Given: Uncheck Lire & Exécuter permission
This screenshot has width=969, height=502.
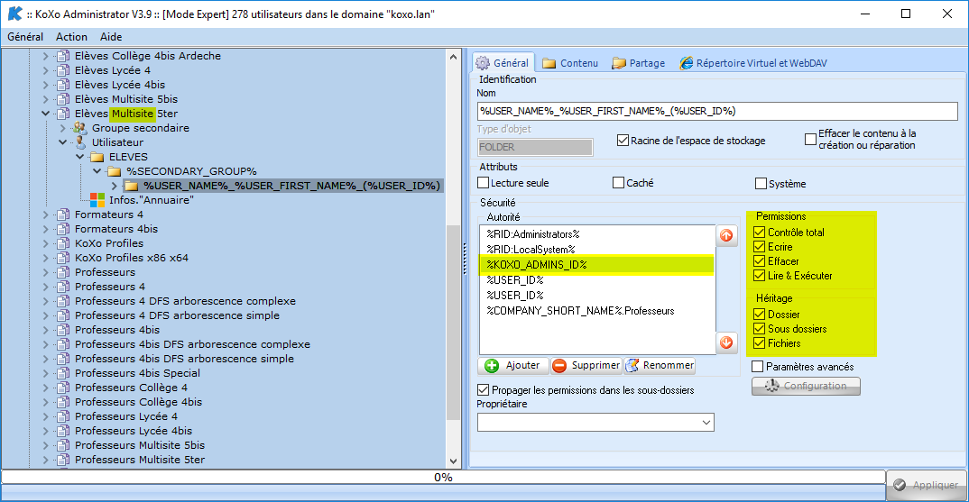Looking at the screenshot, I should click(x=760, y=276).
